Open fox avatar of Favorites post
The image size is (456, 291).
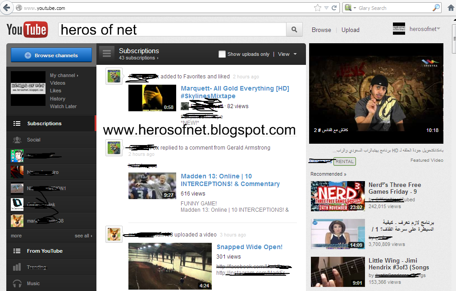click(x=114, y=76)
